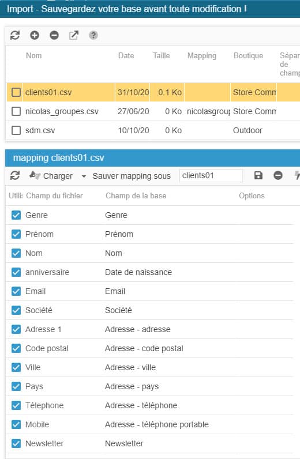Uncheck the Genre field checkbox
Screen dimensions: 300x459
[16, 215]
